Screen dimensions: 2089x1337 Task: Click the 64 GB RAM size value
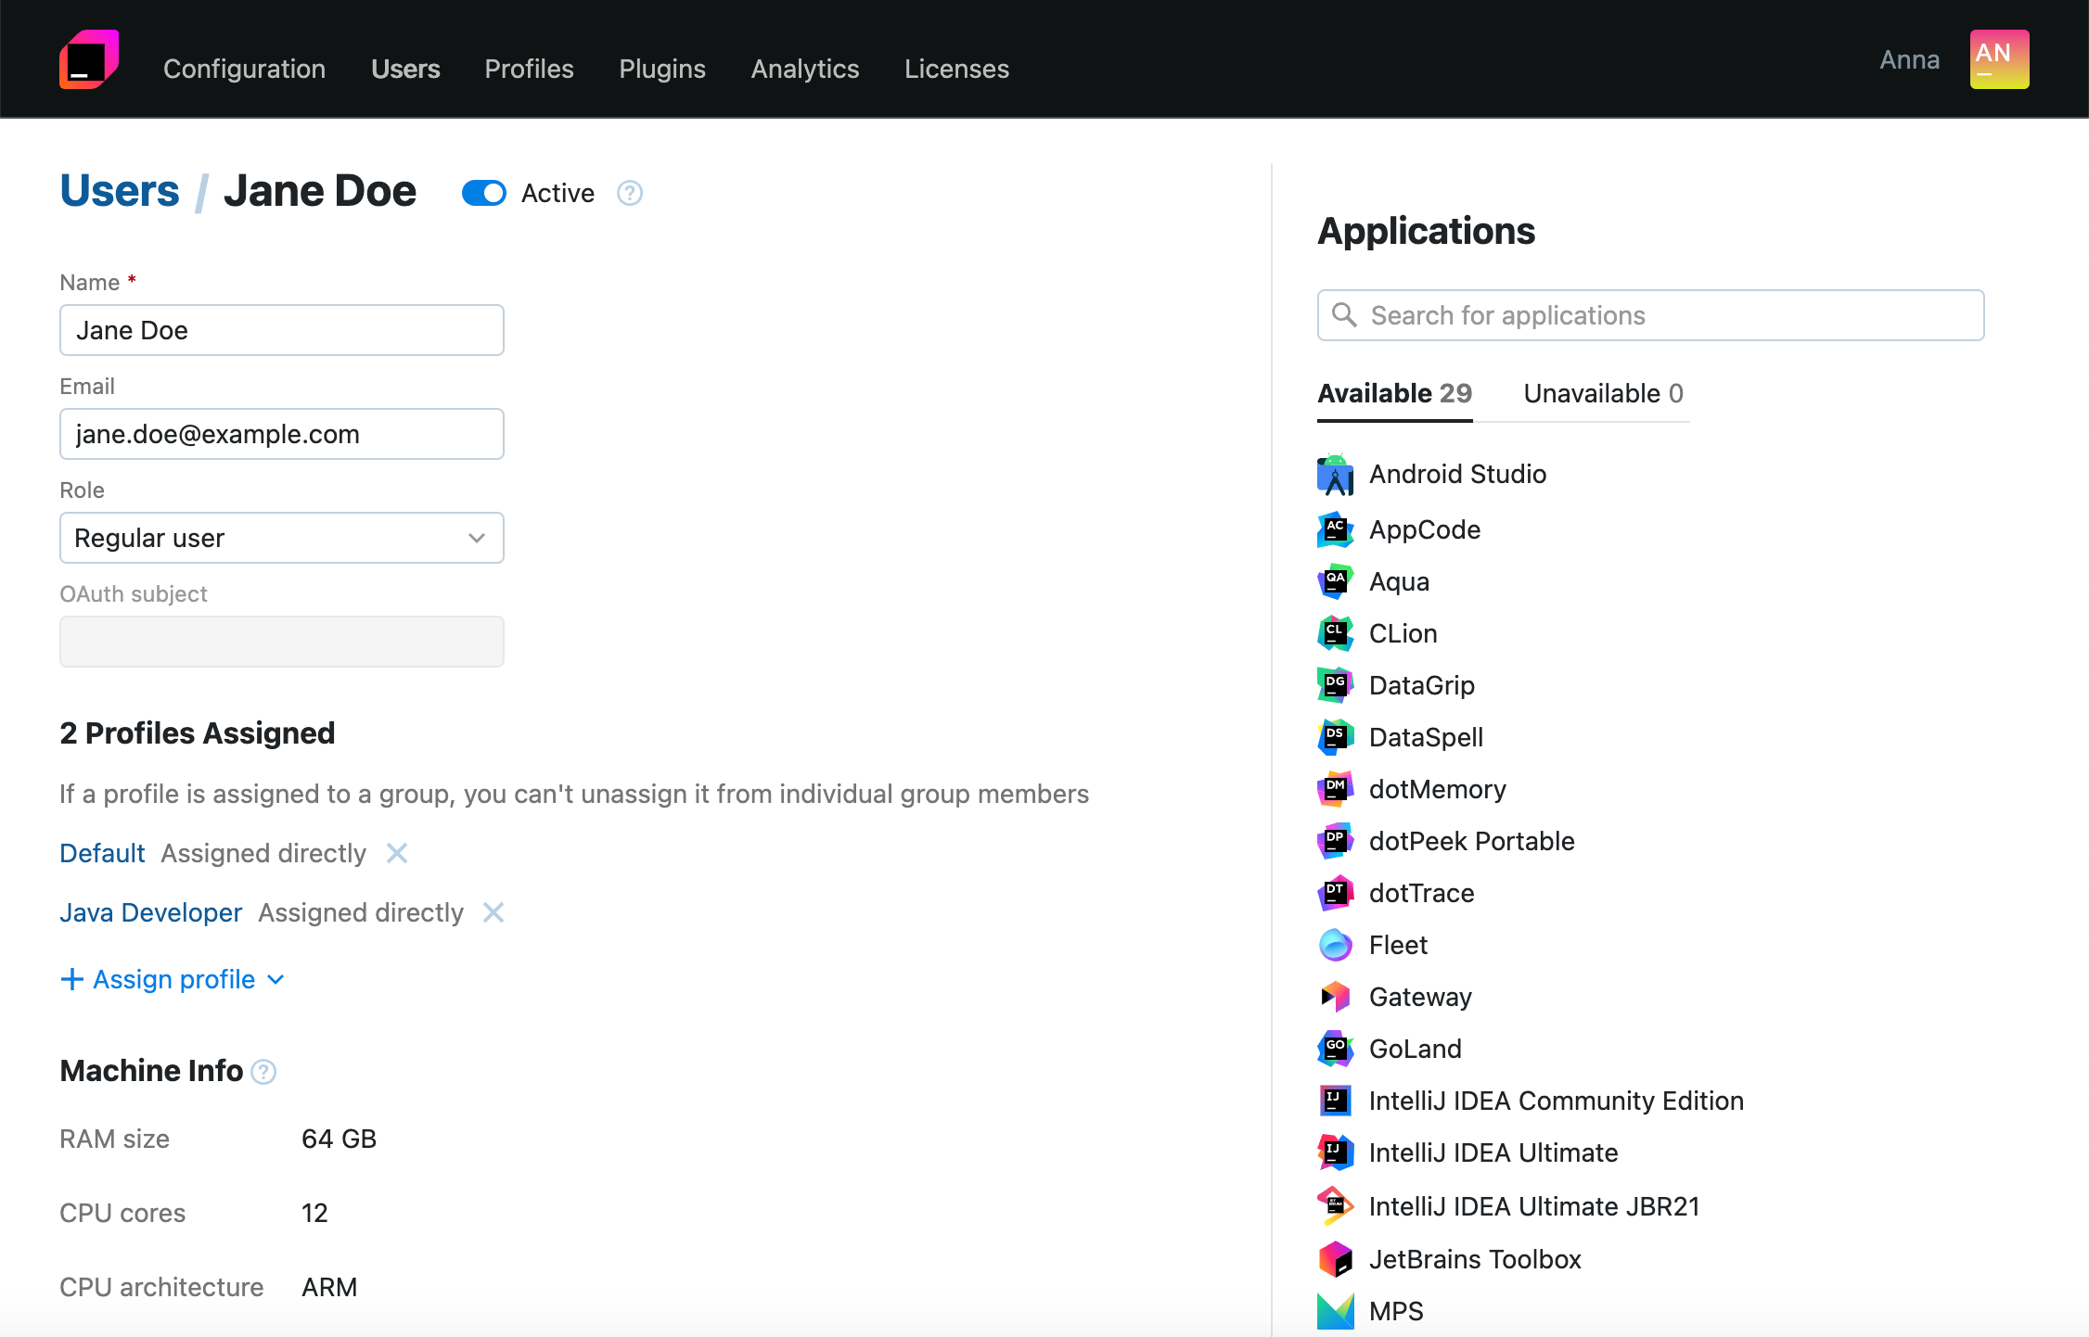340,1139
